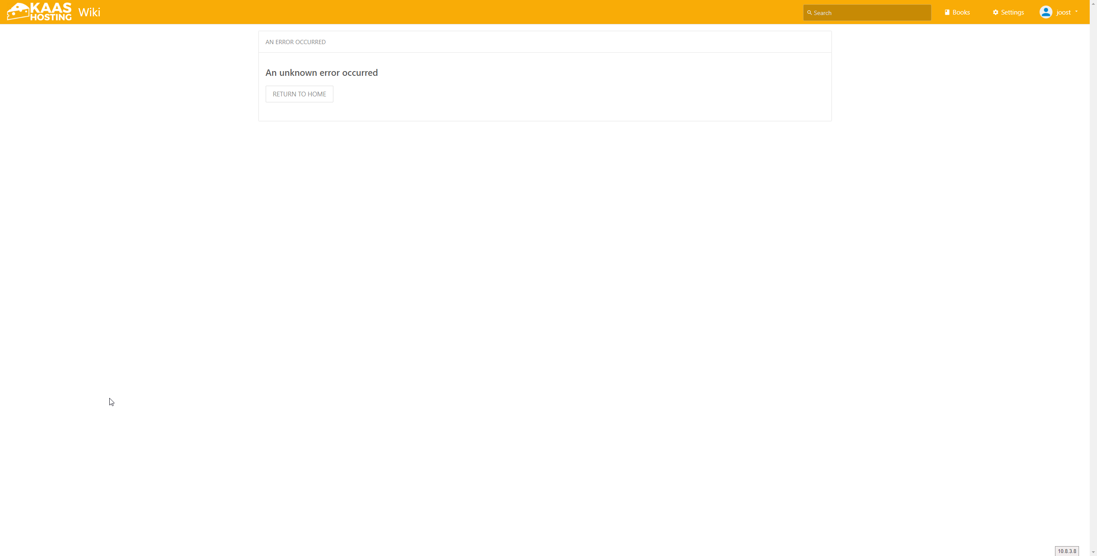Click the cheese wedge logo icon
Image resolution: width=1097 pixels, height=556 pixels.
click(18, 12)
